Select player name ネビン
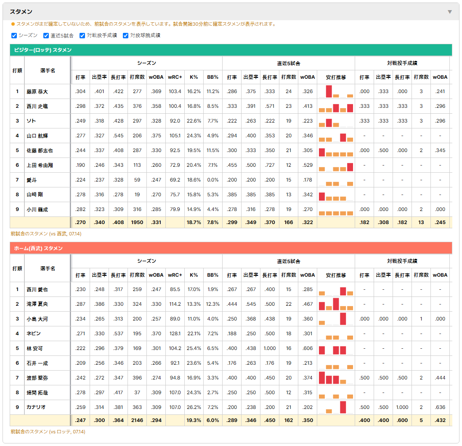The image size is (462, 446). [x=34, y=334]
